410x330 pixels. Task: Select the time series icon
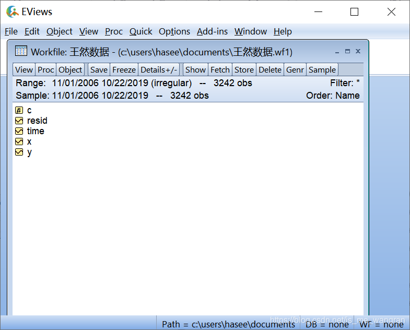(19, 131)
